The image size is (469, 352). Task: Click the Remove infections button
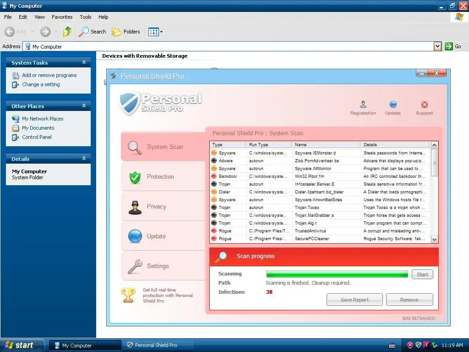click(409, 300)
